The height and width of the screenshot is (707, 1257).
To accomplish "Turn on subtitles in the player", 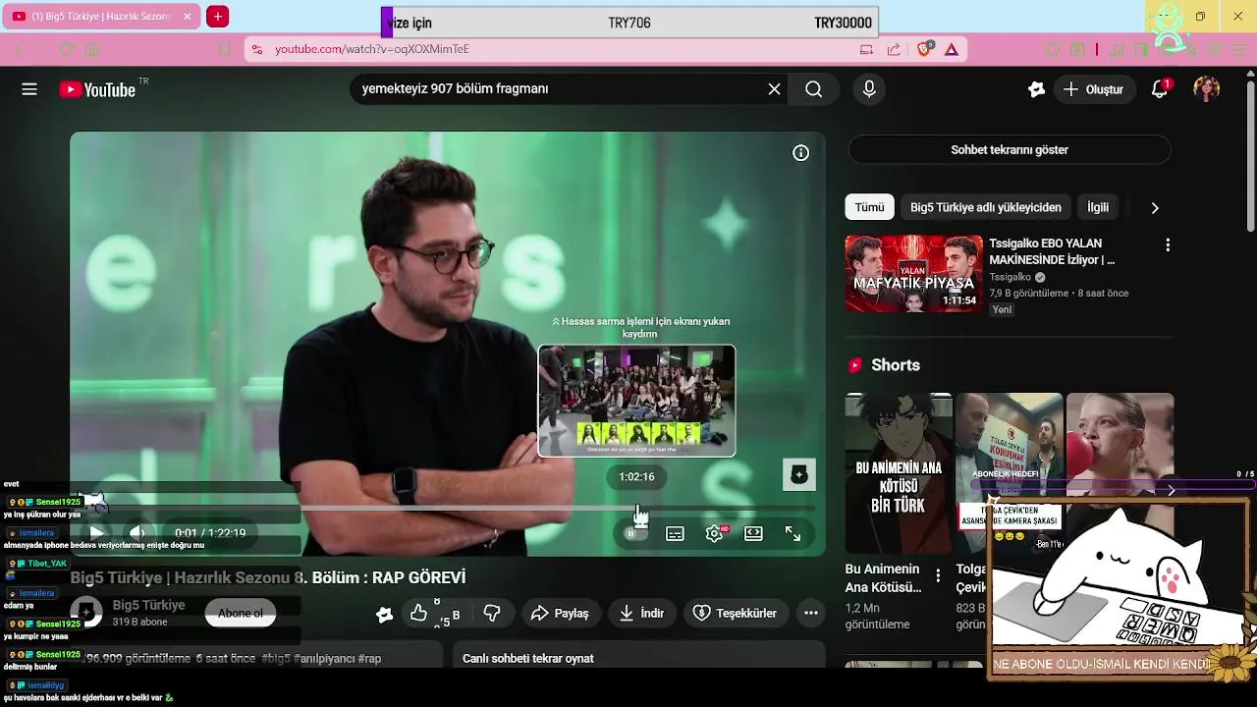I will (x=675, y=533).
